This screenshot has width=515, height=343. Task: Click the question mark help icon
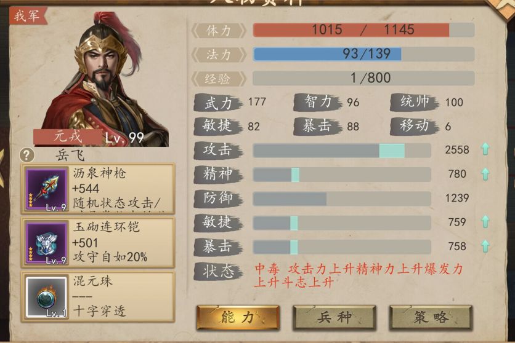tap(26, 155)
